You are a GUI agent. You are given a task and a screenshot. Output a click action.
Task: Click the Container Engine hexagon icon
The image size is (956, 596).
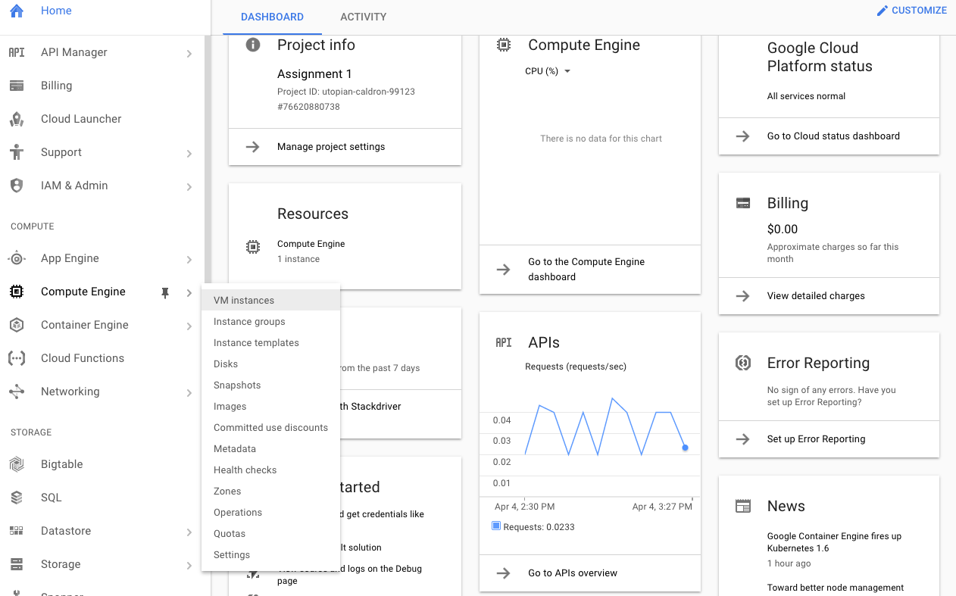(x=16, y=325)
